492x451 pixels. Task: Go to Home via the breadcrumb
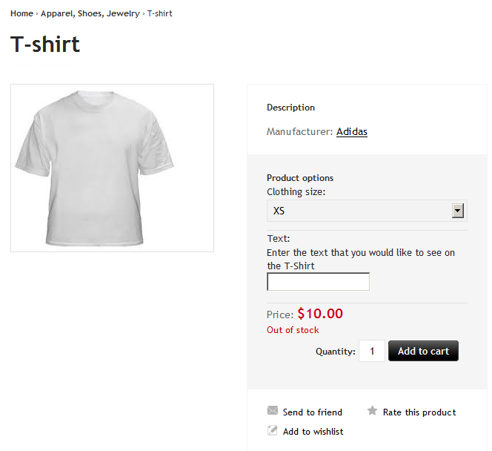(x=21, y=13)
